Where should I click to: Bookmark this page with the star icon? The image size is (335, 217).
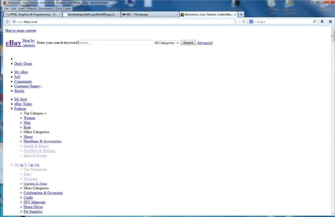click(235, 22)
